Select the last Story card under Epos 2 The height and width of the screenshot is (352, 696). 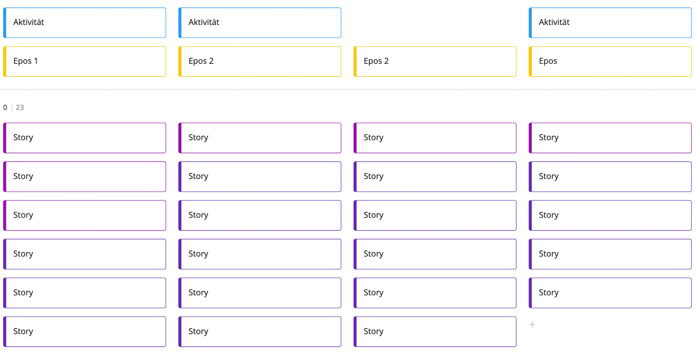point(260,331)
